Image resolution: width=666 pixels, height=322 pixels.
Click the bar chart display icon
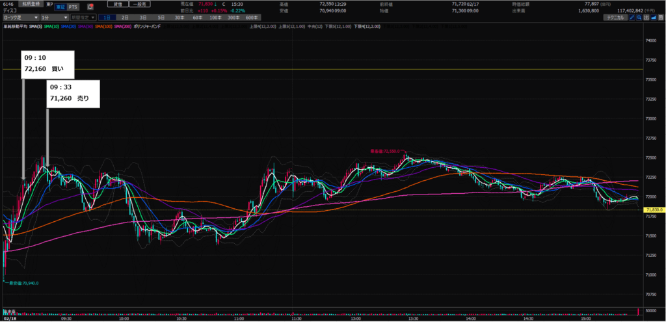pos(646,18)
